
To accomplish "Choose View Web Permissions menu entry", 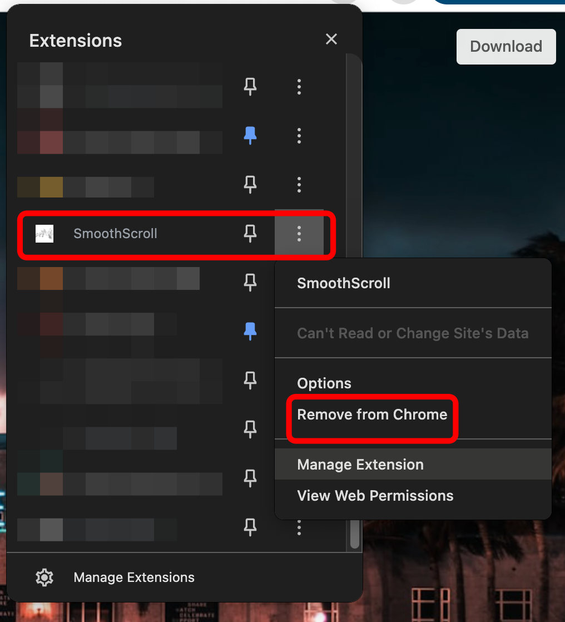I will tap(375, 496).
